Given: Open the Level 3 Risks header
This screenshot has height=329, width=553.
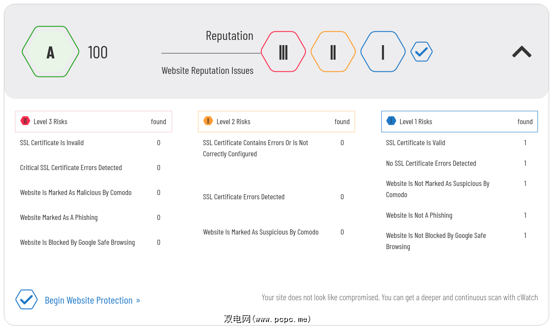Looking at the screenshot, I should [x=93, y=122].
